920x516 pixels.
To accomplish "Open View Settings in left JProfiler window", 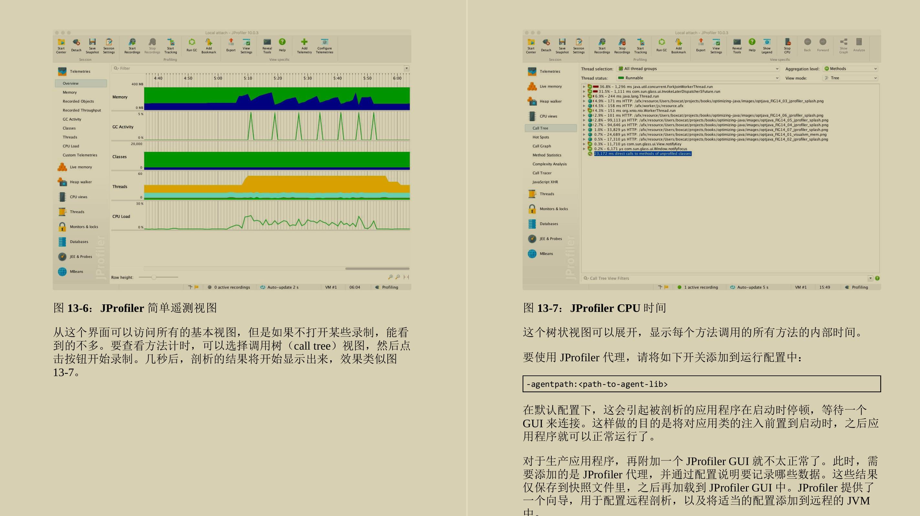I will coord(246,46).
